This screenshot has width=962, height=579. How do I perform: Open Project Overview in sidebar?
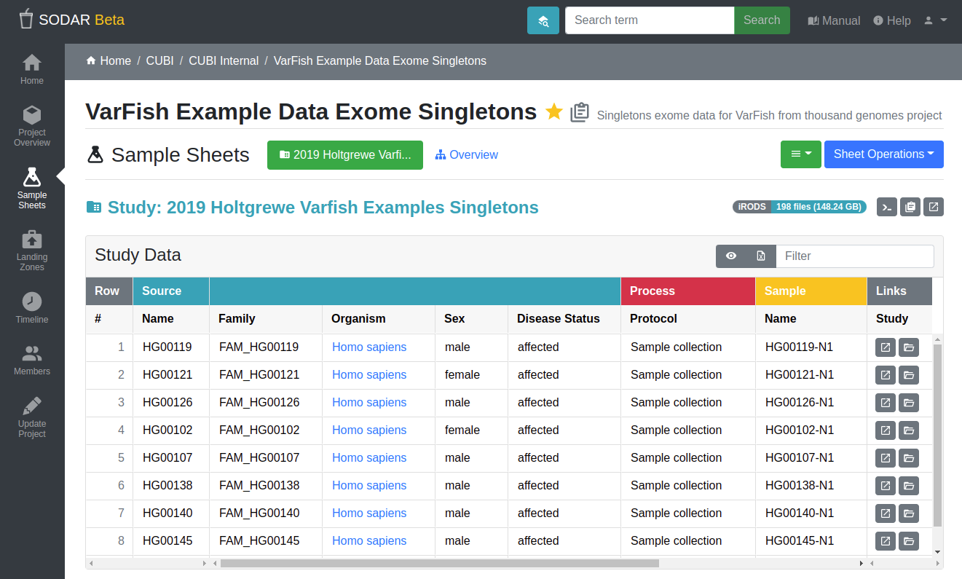click(32, 126)
